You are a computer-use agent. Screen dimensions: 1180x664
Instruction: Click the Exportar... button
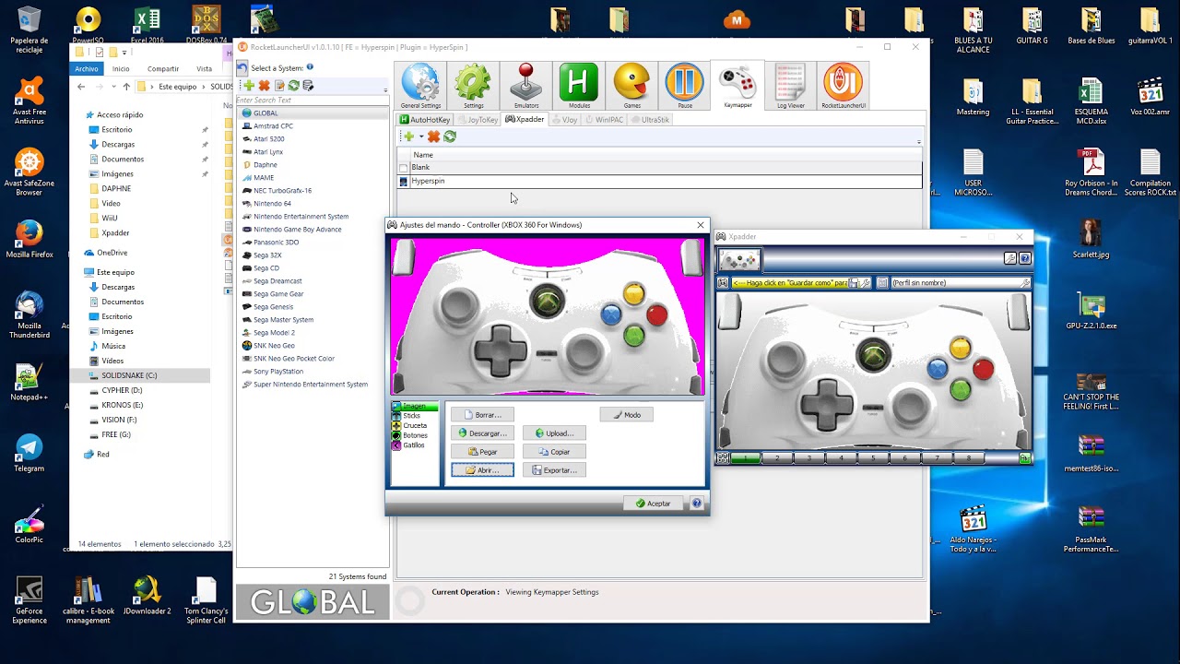(554, 470)
